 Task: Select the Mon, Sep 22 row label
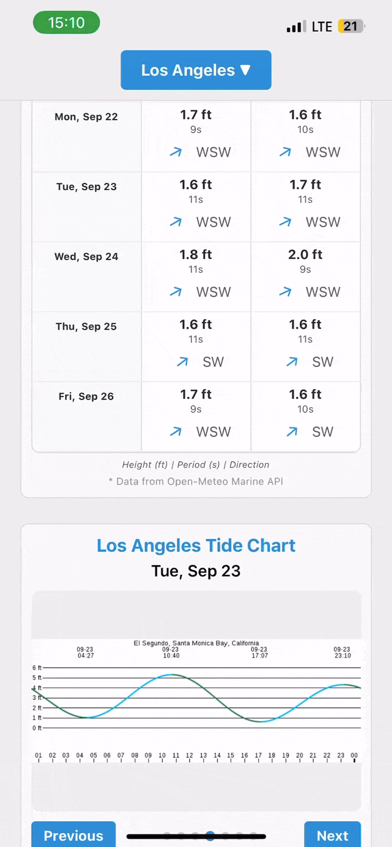coord(86,116)
